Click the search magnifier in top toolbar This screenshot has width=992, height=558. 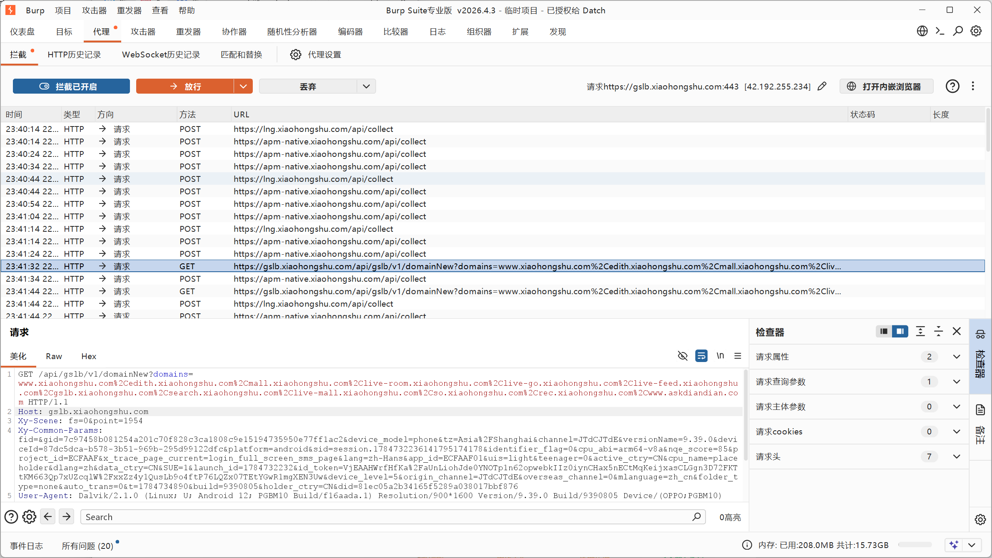(958, 31)
